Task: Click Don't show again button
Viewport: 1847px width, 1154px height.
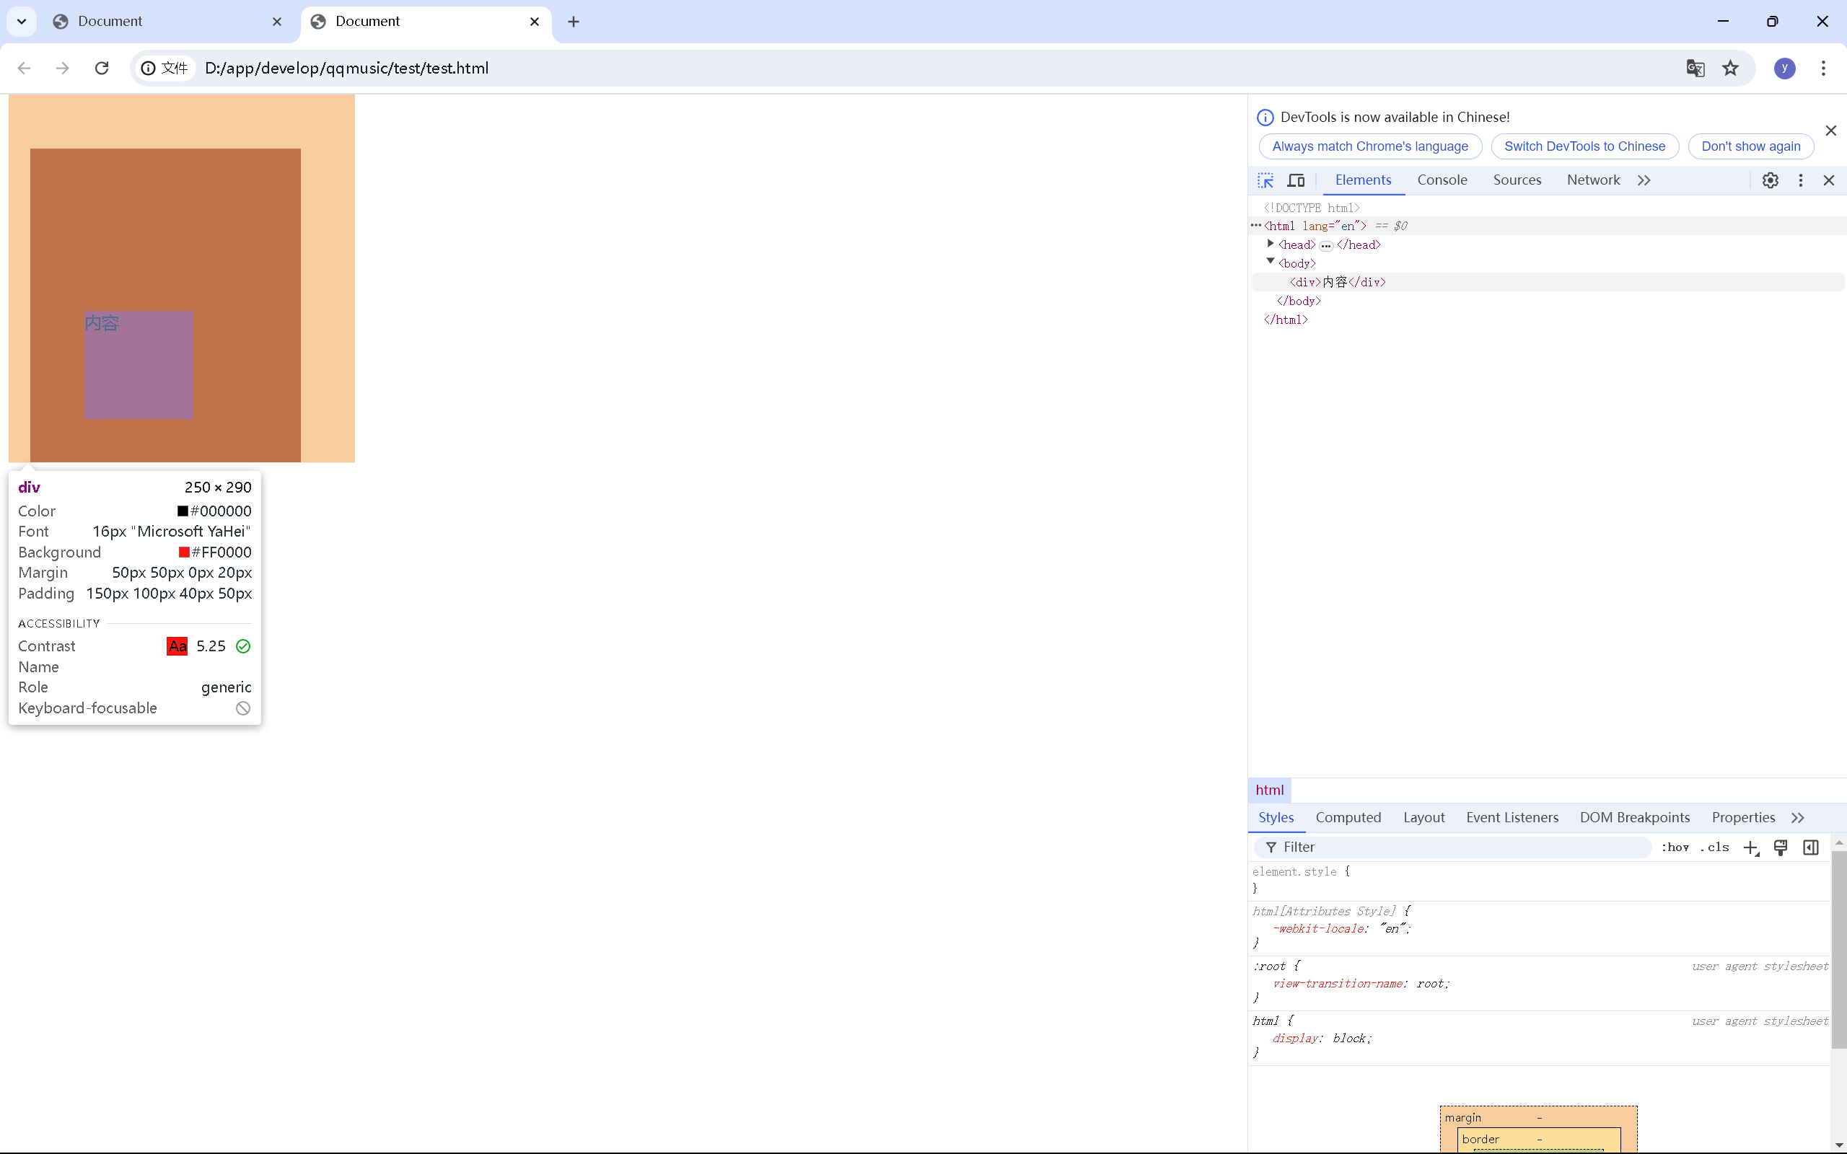Action: click(x=1751, y=146)
